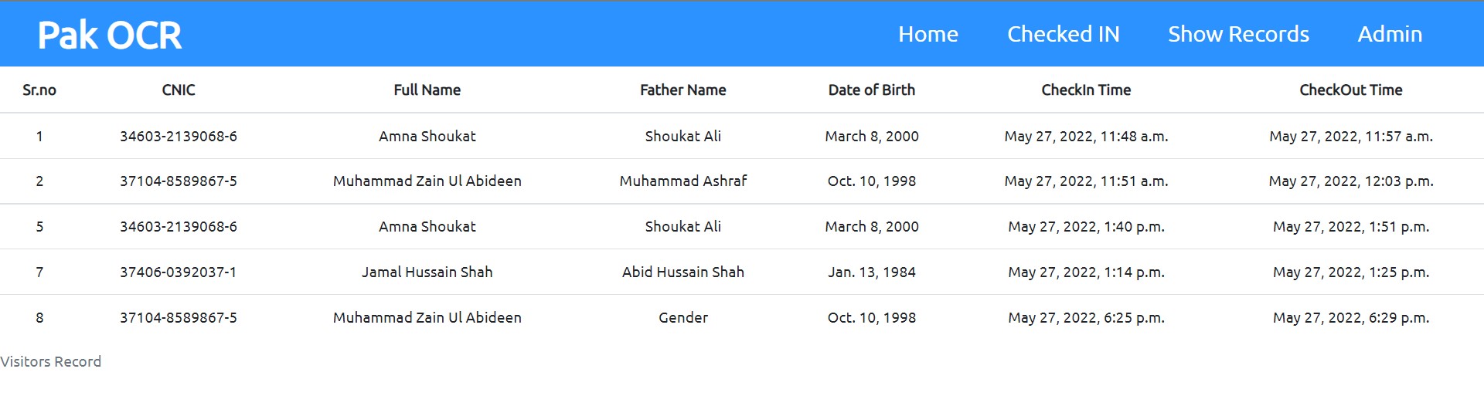
Task: Open the Admin link
Action: (1390, 34)
